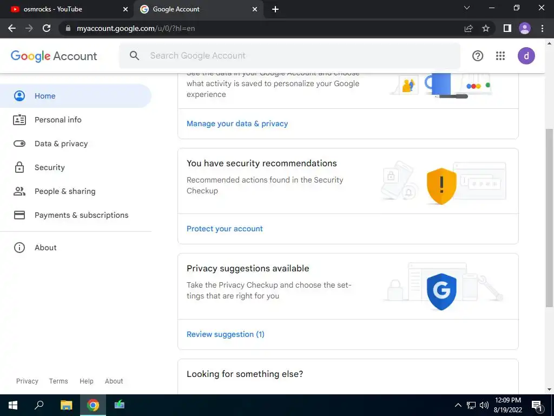Click Manage your data & privacy link
Viewport: 554px width, 416px height.
pos(237,123)
